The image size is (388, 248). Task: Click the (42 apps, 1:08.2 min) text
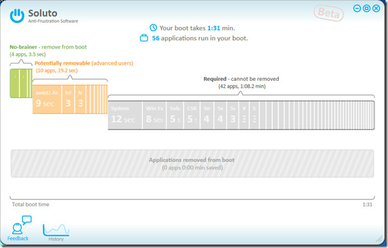(x=242, y=87)
